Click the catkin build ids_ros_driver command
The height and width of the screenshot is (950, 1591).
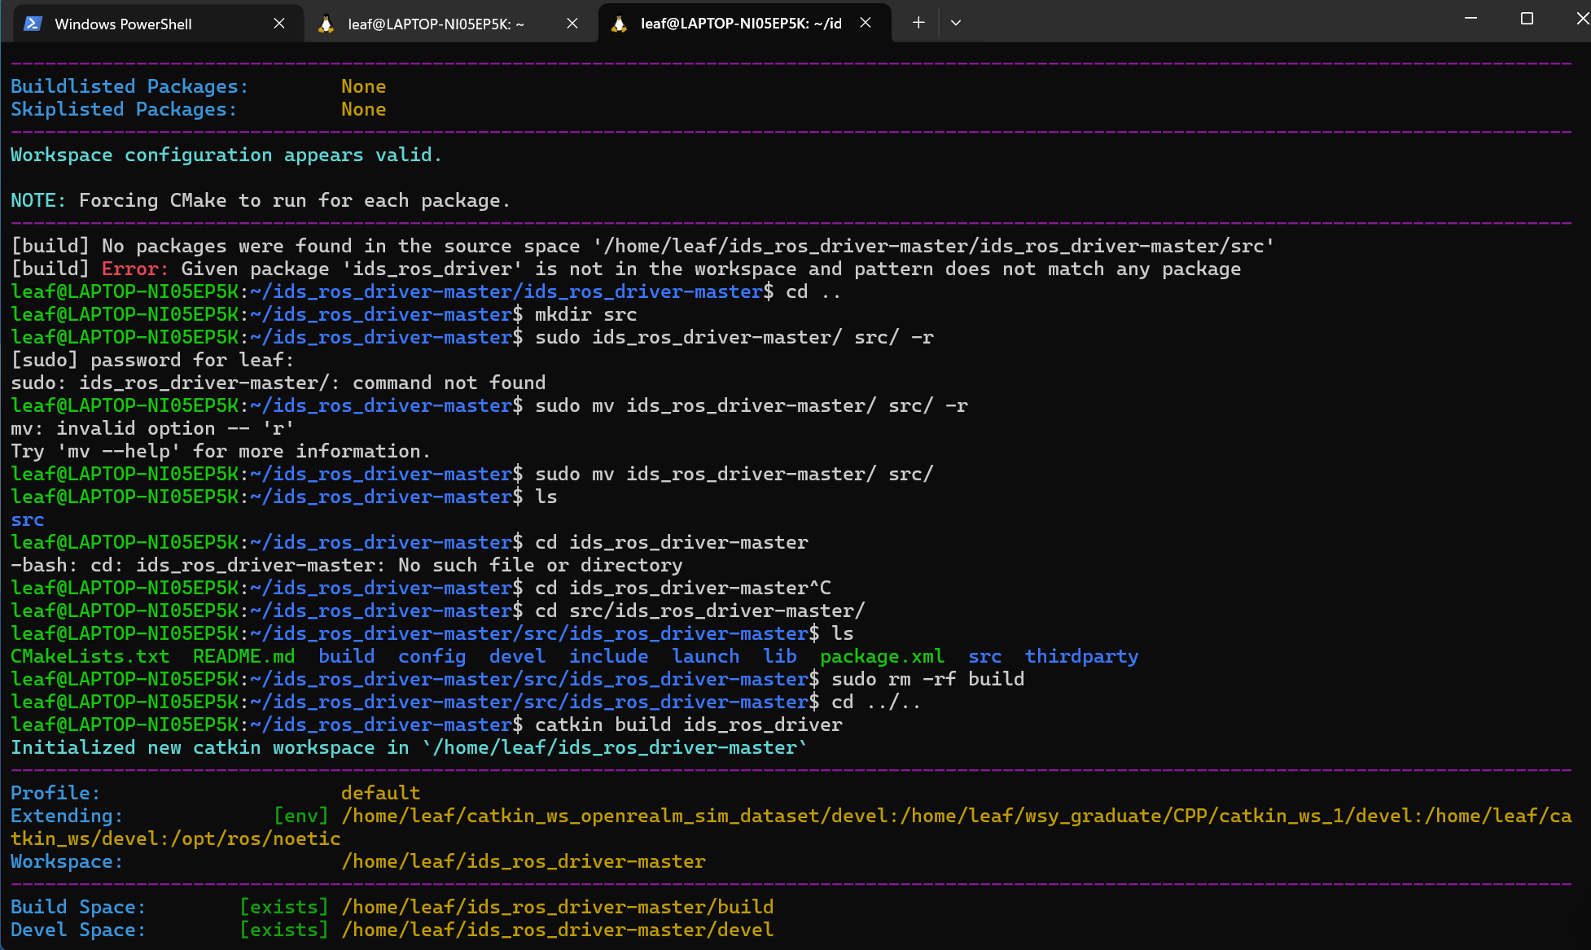[688, 725]
